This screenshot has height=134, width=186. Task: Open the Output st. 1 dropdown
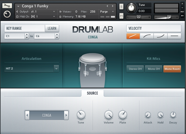pyautogui.click(x=36, y=12)
